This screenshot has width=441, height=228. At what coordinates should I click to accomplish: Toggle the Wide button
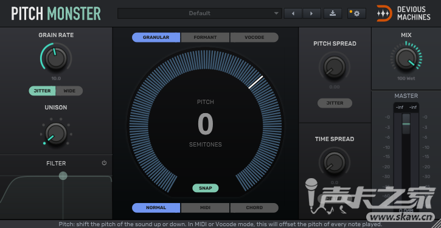tap(69, 91)
